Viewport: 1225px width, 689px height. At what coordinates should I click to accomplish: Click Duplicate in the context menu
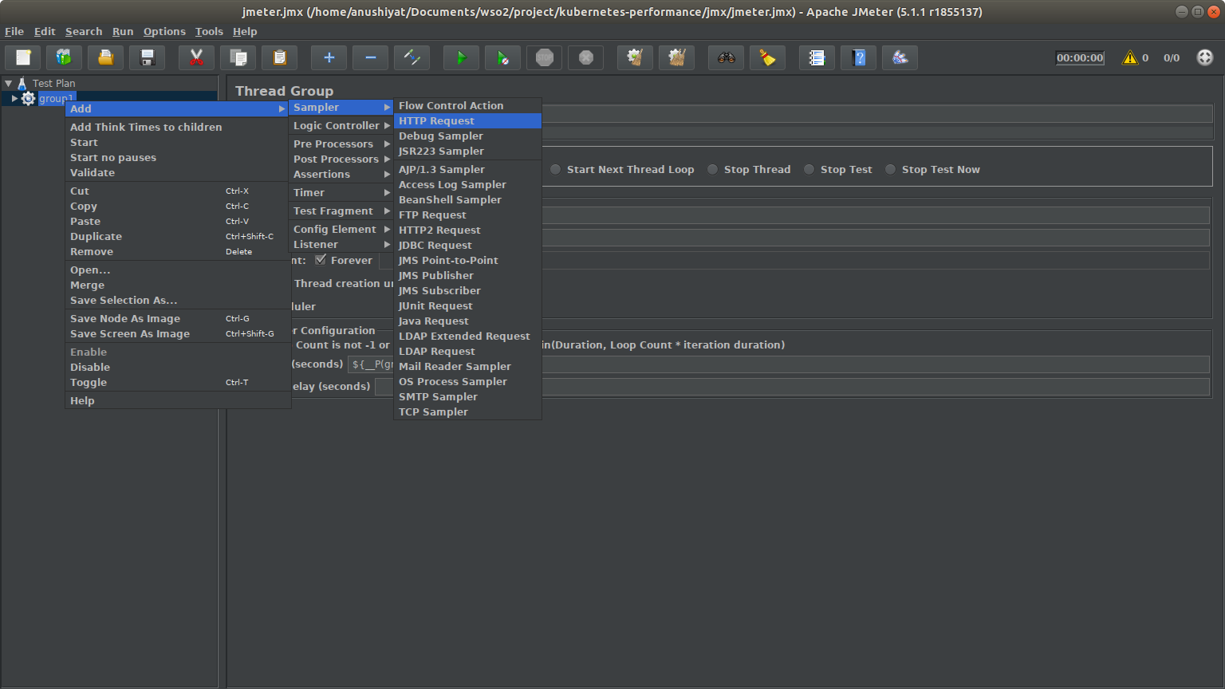coord(96,236)
